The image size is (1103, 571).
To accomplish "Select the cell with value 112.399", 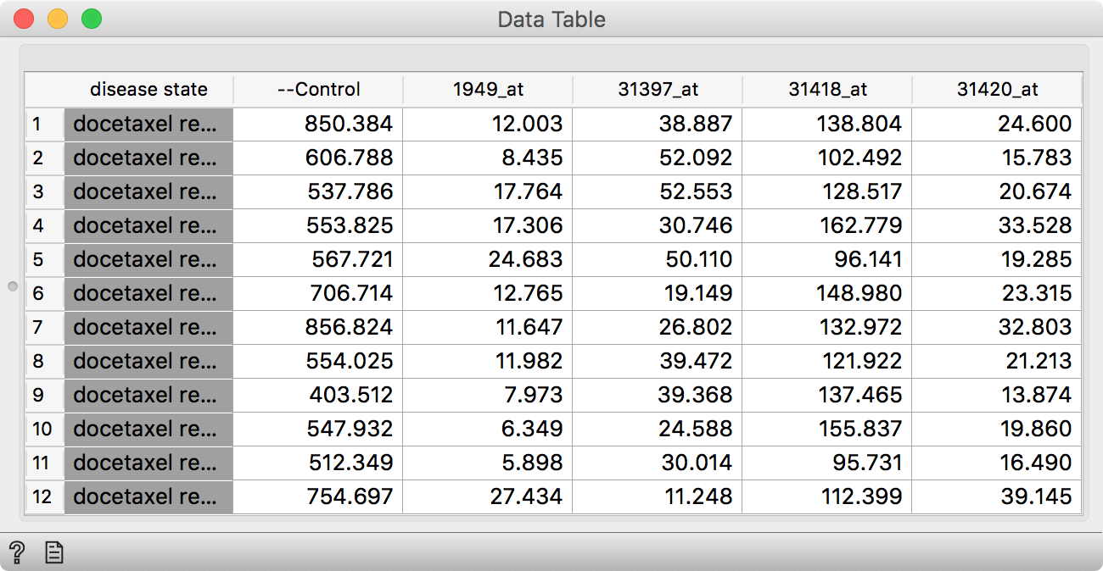I will click(827, 496).
